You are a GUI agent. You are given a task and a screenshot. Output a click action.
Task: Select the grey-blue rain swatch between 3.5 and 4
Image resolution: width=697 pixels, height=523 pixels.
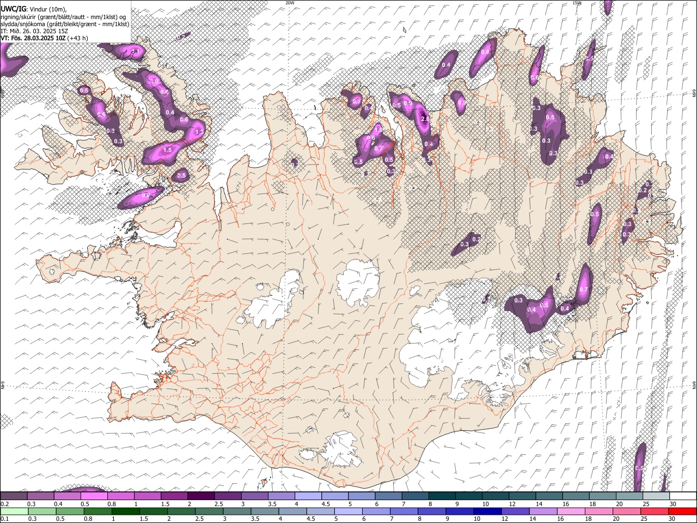(x=264, y=511)
